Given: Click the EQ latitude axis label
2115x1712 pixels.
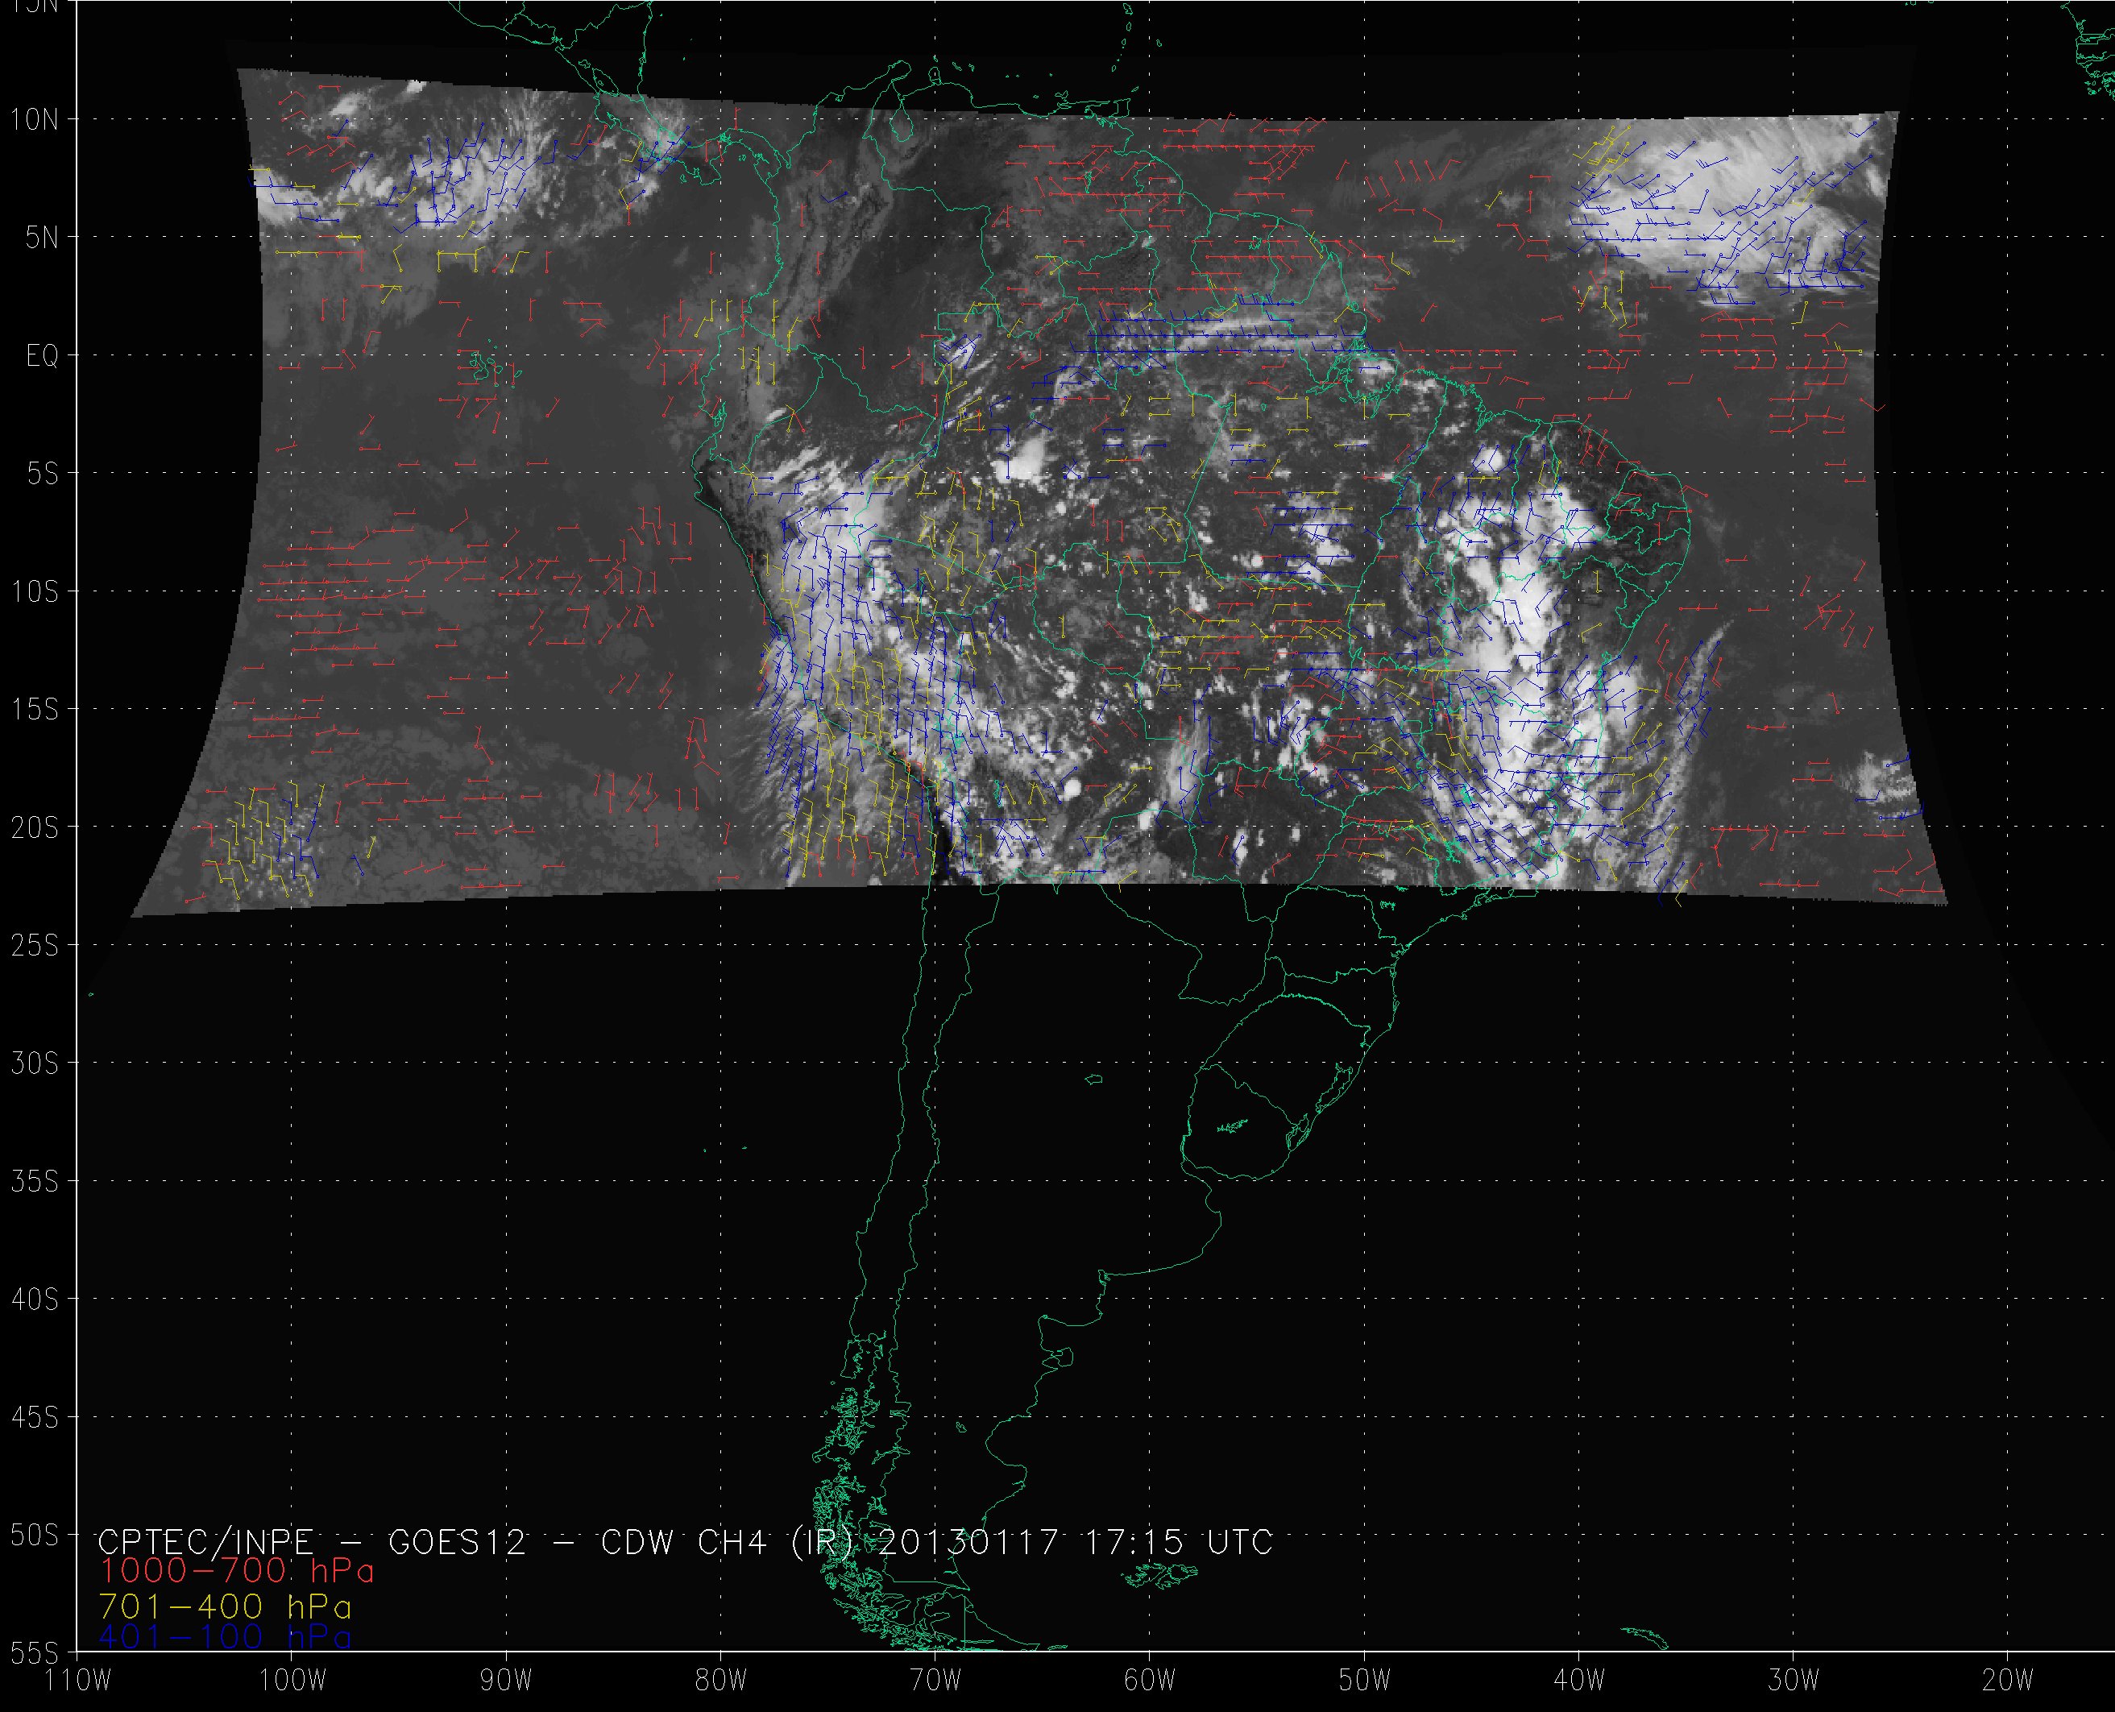Looking at the screenshot, I should pos(43,356).
